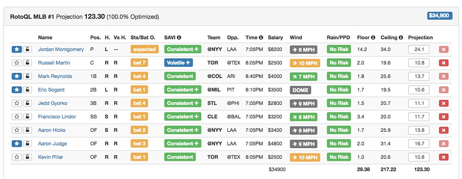Remove Kevin Pillar with red X
Image resolution: width=462 pixels, height=179 pixels.
pos(443,157)
